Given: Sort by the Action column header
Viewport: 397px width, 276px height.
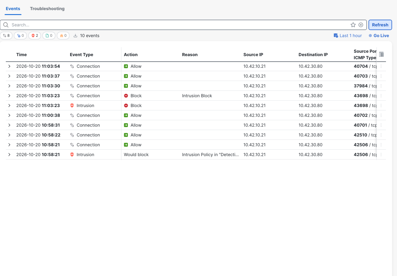Looking at the screenshot, I should (131, 55).
